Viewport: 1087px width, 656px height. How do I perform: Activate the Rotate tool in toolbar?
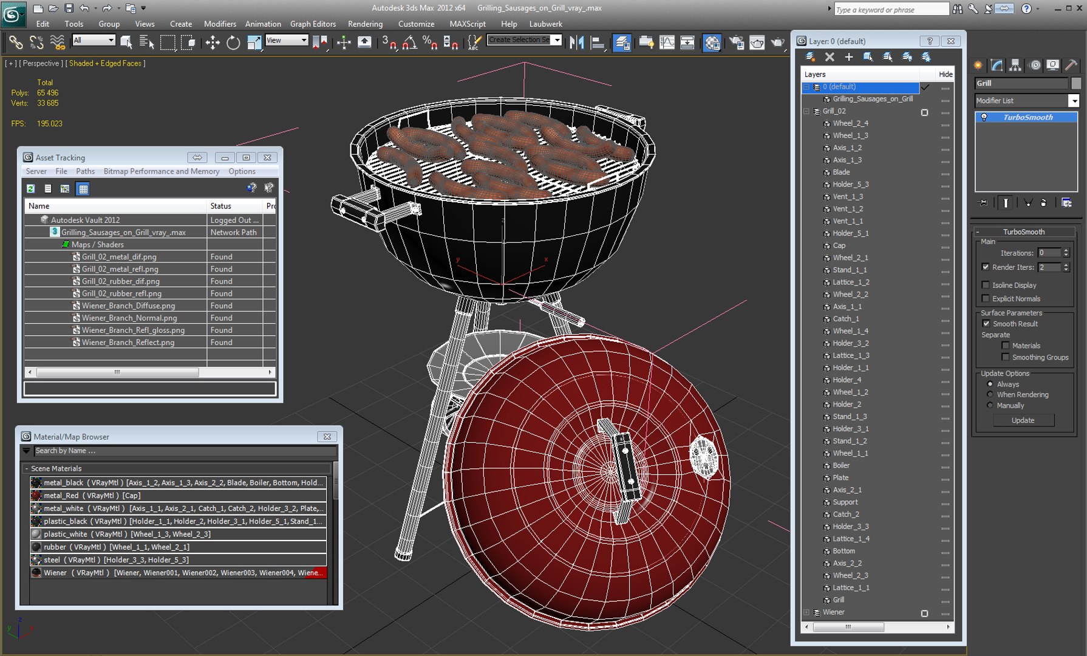point(233,42)
